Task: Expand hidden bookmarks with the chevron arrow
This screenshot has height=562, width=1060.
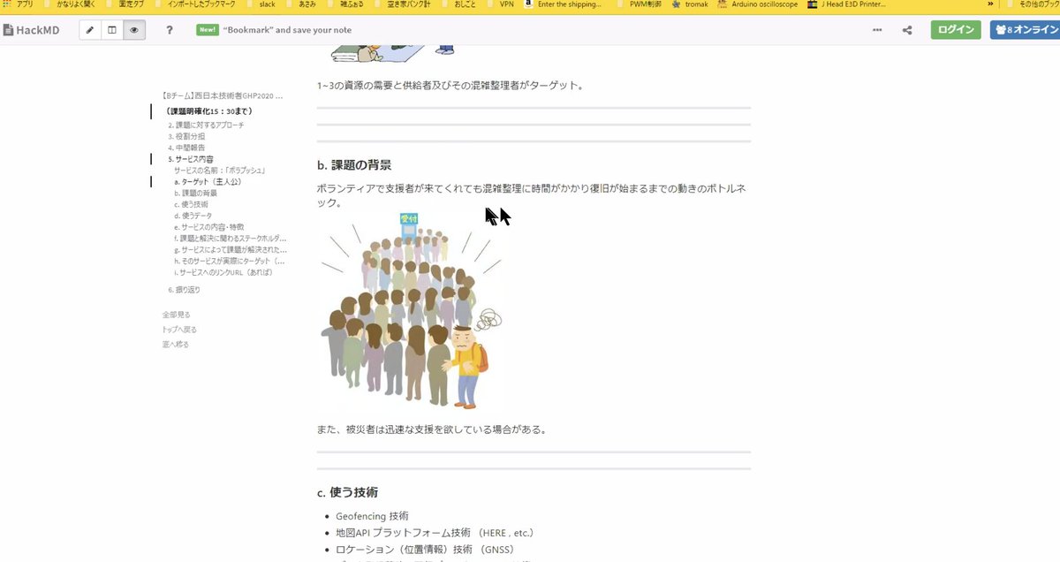Action: coord(989,4)
